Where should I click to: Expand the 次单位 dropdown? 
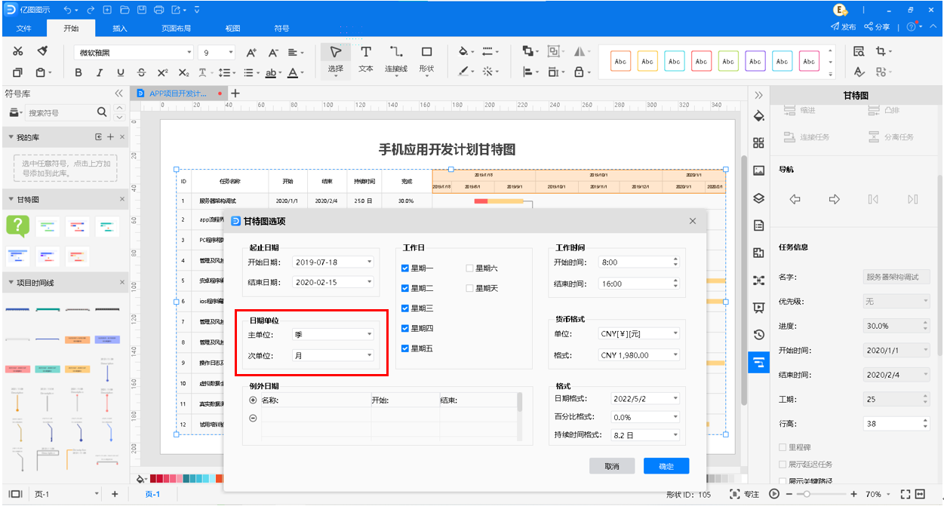coord(333,355)
